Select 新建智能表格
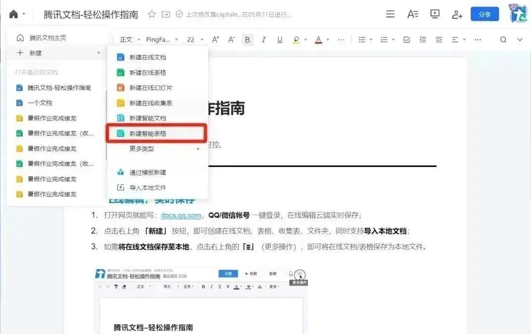The width and height of the screenshot is (531, 334). pos(156,133)
